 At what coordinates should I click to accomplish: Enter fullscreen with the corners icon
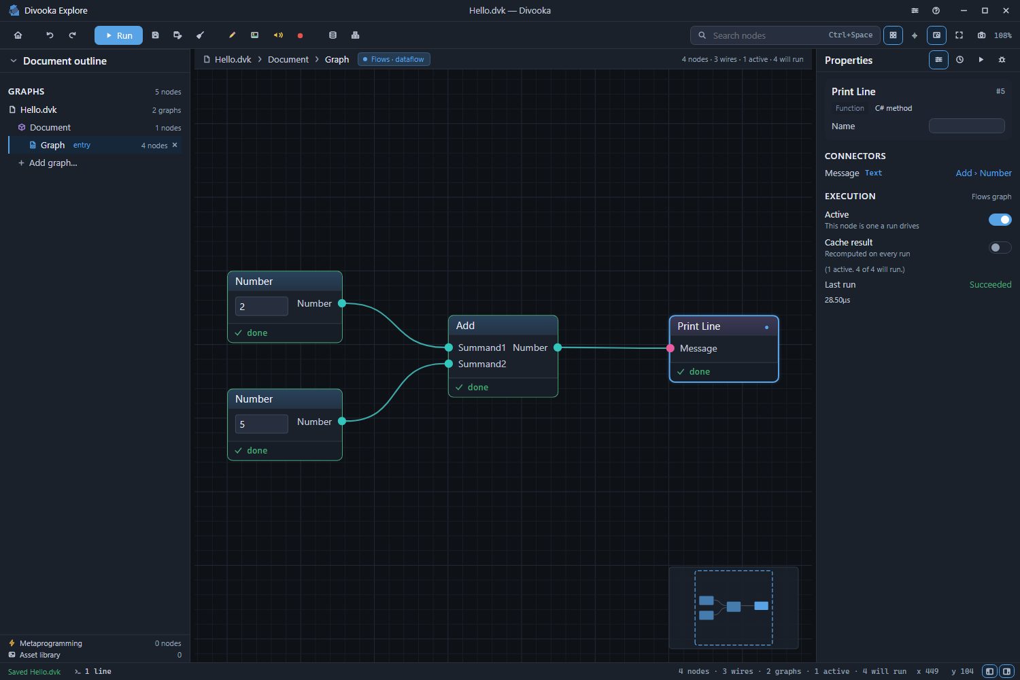959,35
